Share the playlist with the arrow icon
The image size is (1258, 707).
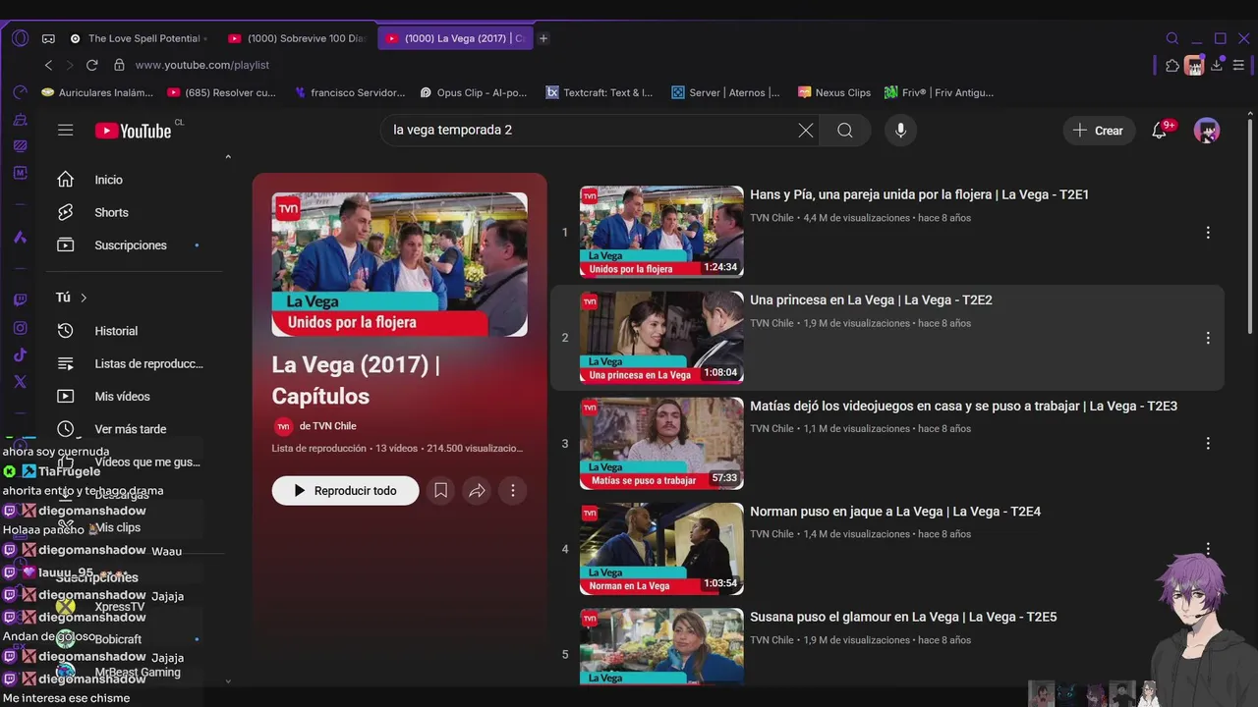(477, 490)
